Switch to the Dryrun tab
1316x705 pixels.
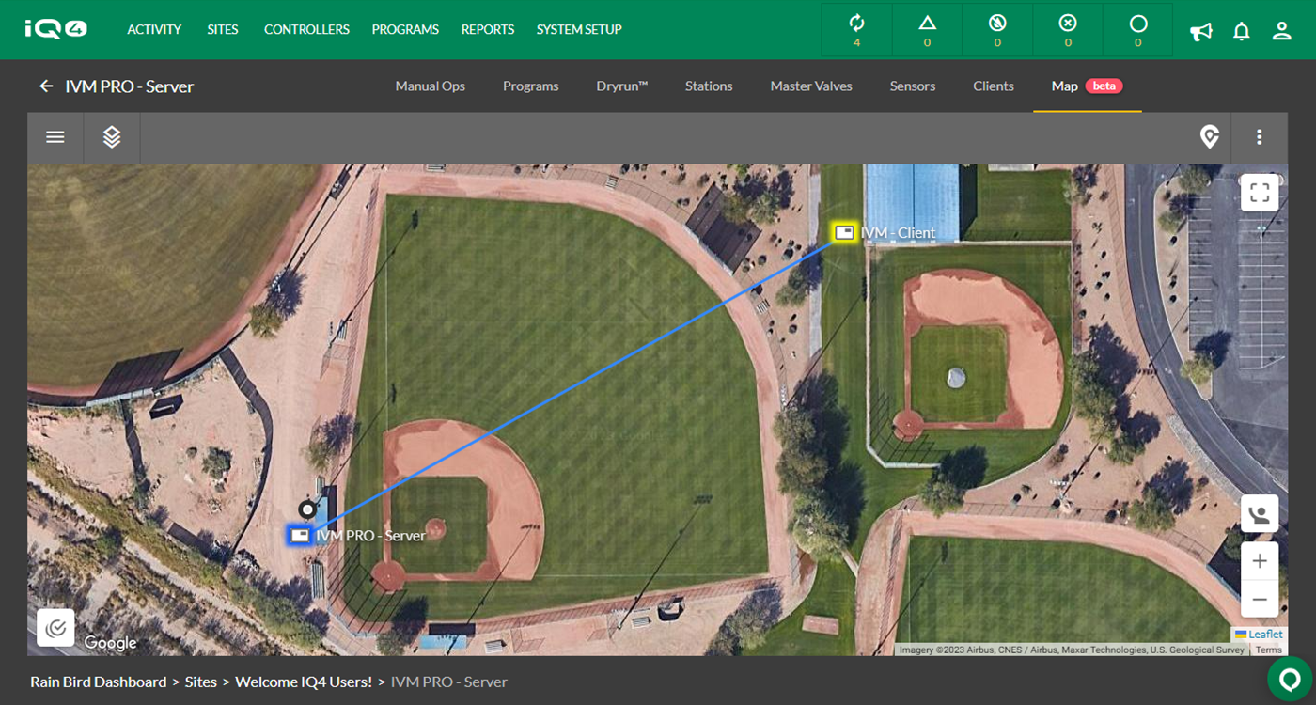pos(622,86)
